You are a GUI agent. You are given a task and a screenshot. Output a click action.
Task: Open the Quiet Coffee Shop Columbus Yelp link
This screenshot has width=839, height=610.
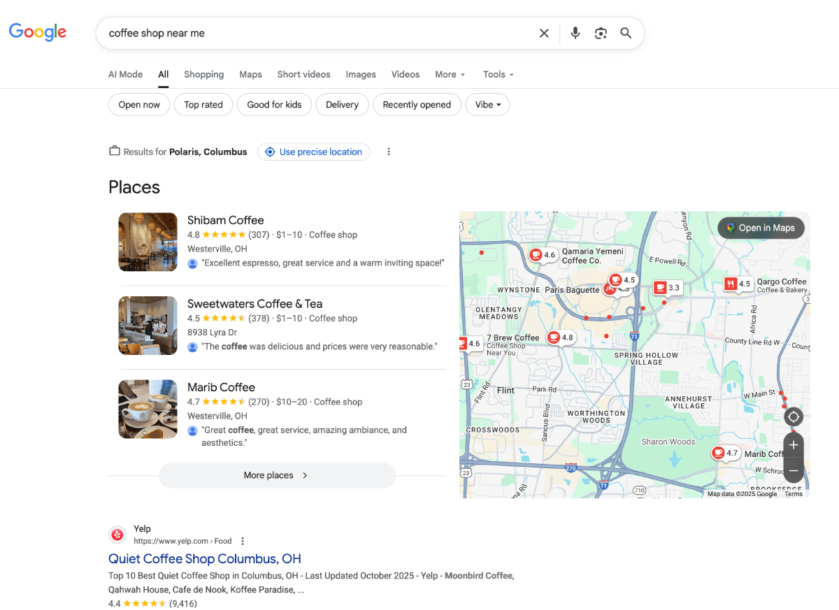205,559
